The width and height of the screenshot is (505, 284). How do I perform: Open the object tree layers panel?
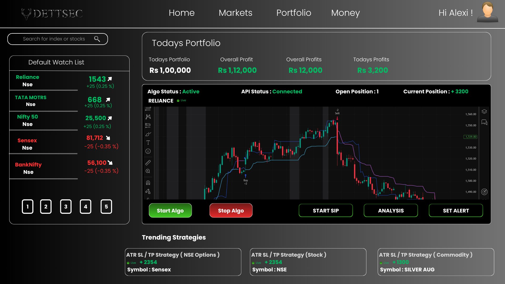point(484,111)
